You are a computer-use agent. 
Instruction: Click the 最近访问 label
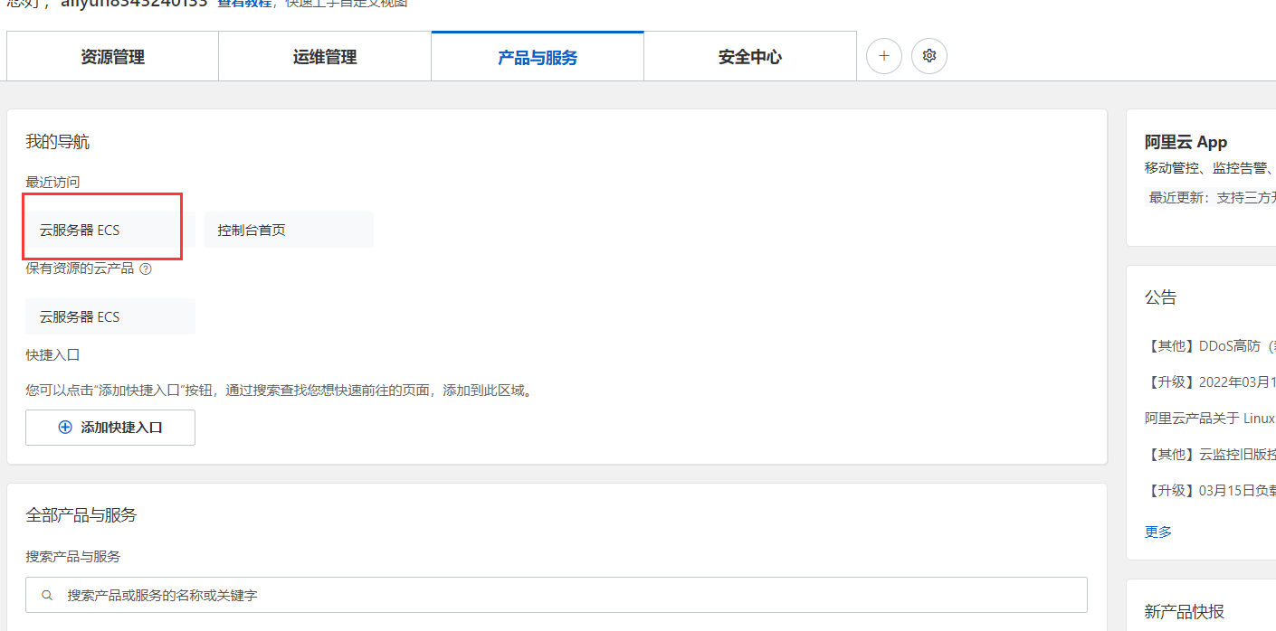(x=52, y=182)
